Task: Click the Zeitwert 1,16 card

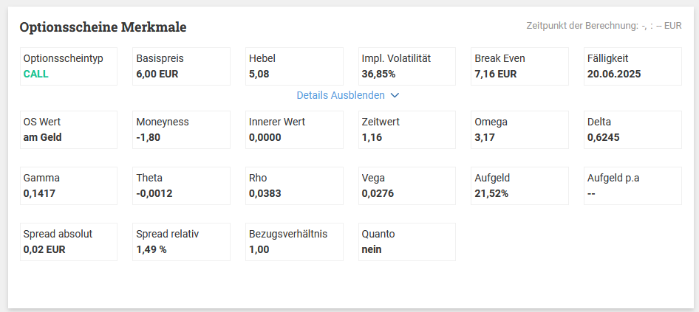Action: click(x=407, y=130)
